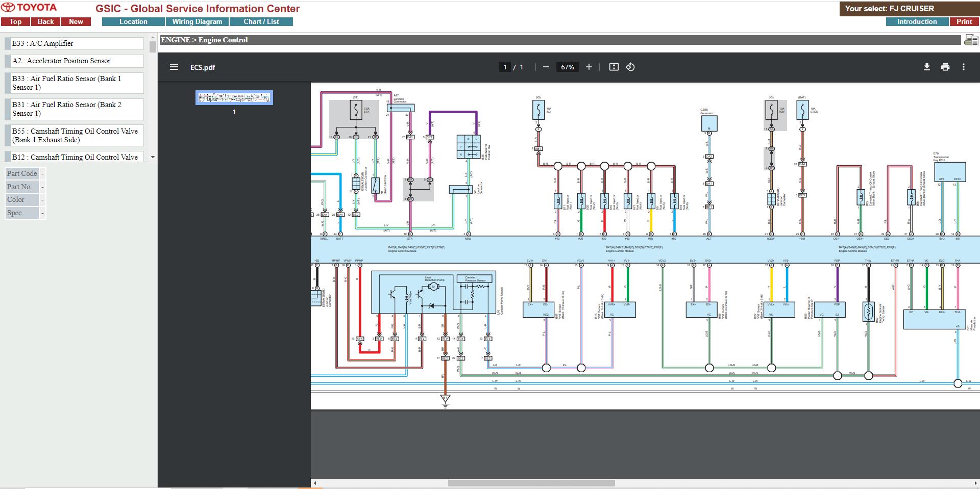Click the Spec field label
This screenshot has height=489, width=980.
point(22,213)
